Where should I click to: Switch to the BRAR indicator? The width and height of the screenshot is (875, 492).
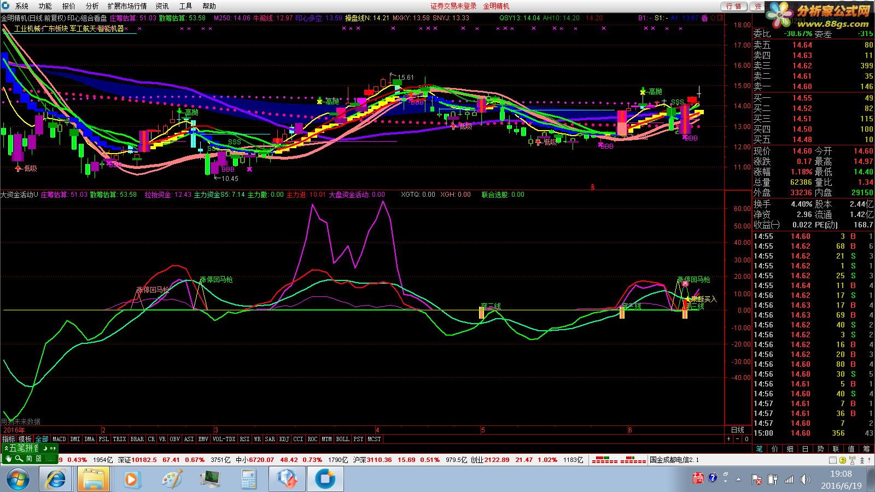137,439
